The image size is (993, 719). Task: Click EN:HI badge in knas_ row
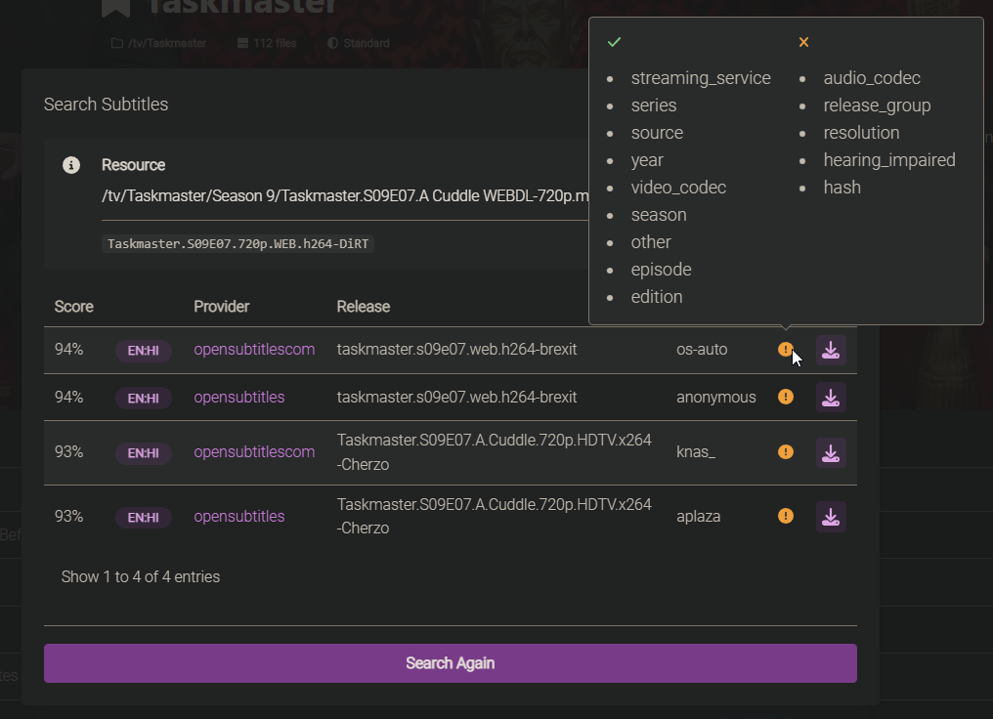click(143, 453)
